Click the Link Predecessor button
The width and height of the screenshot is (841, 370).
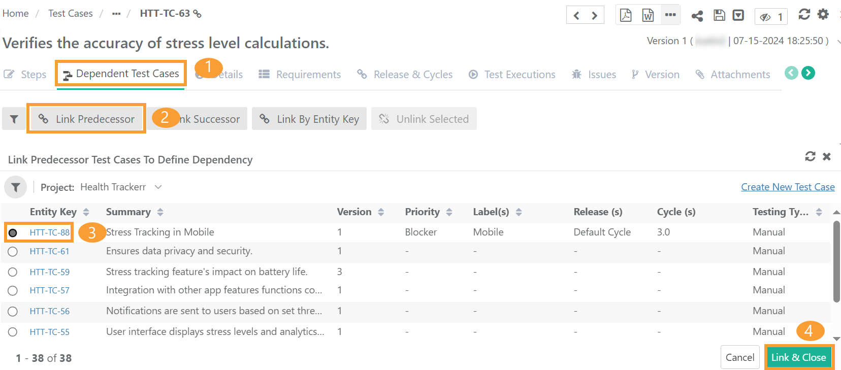coord(86,119)
